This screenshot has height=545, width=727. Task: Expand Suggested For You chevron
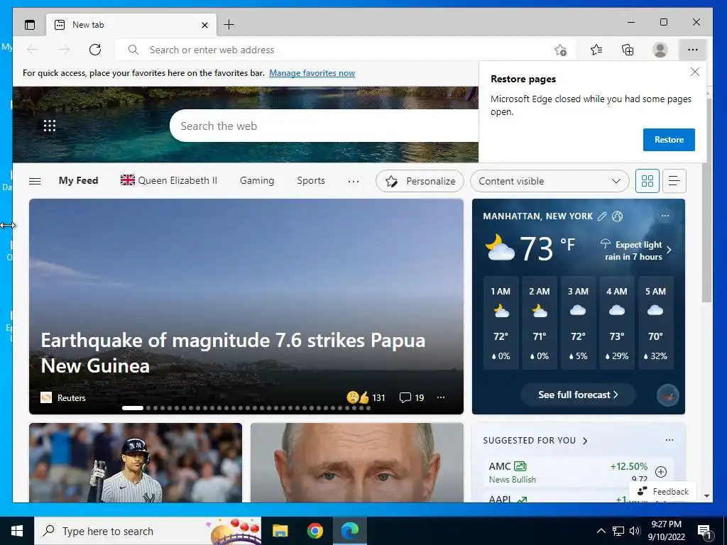[x=585, y=441]
